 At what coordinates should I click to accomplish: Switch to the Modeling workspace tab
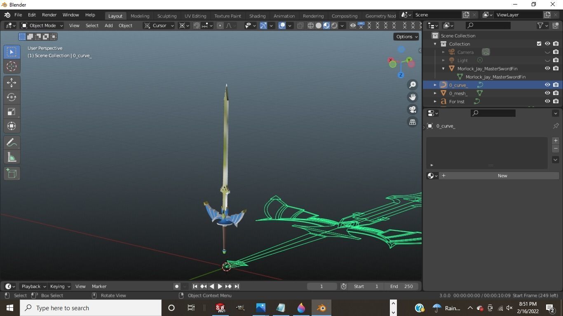click(x=140, y=16)
